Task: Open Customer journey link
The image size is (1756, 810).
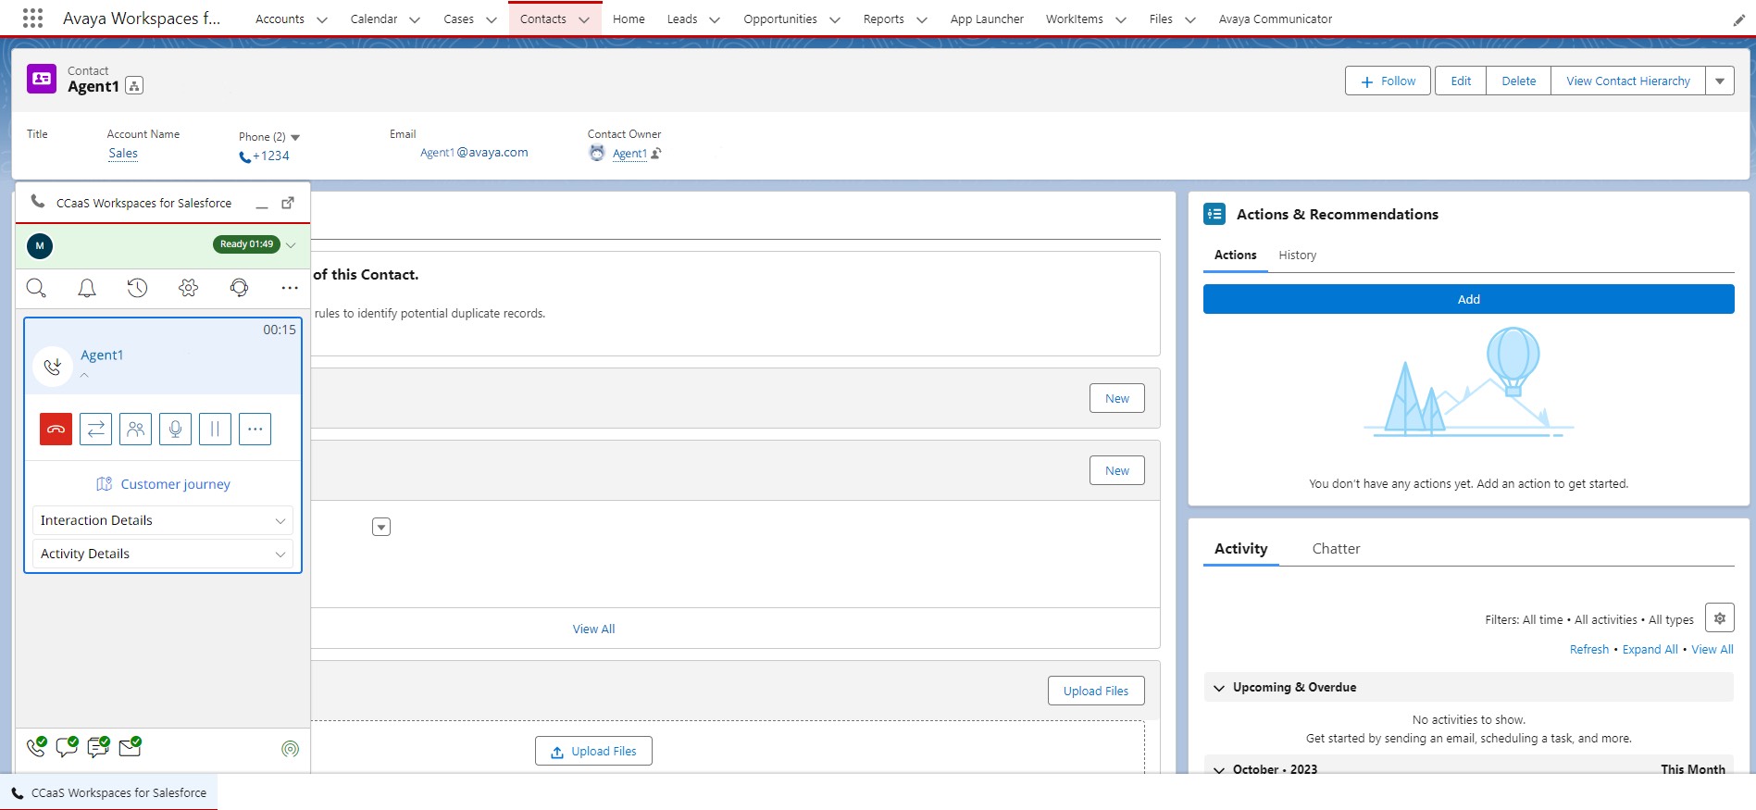Action: tap(163, 484)
